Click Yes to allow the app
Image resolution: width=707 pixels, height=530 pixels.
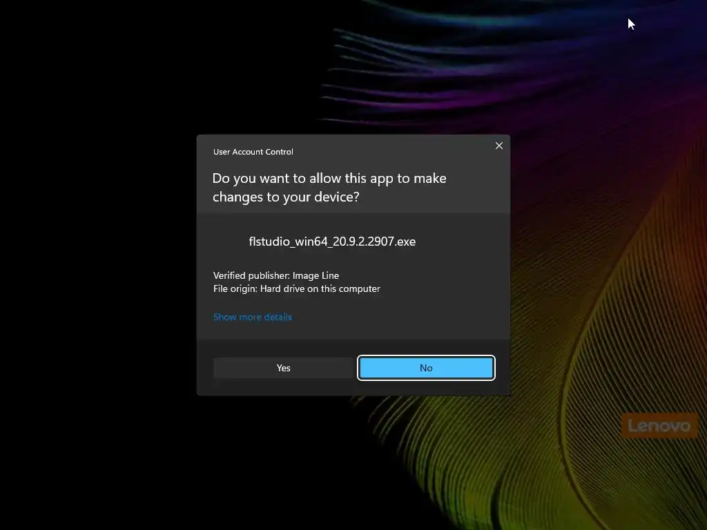[283, 368]
